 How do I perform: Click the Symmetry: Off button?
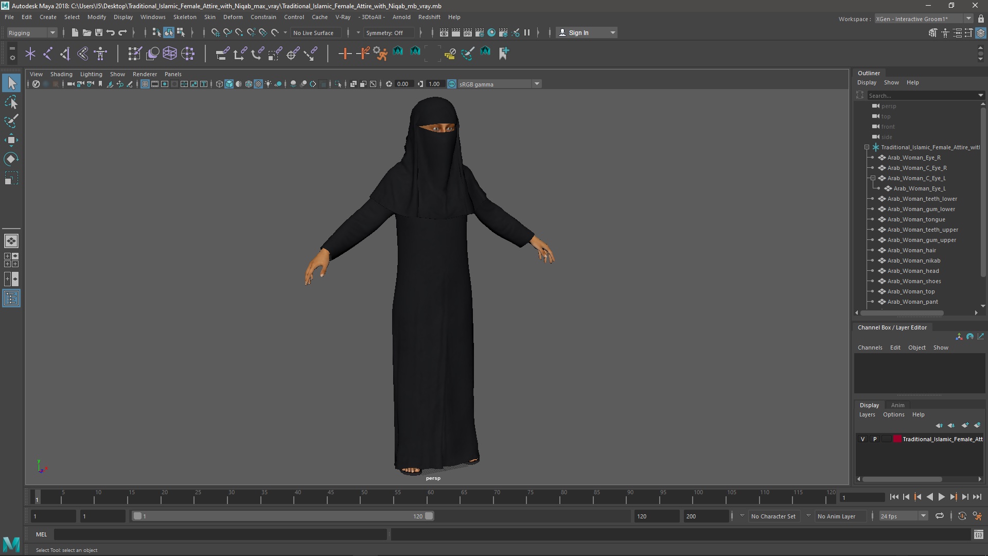388,32
